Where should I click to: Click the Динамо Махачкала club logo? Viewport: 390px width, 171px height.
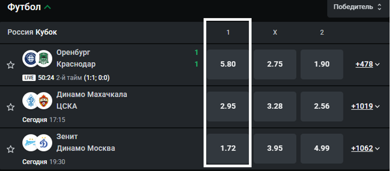point(30,100)
